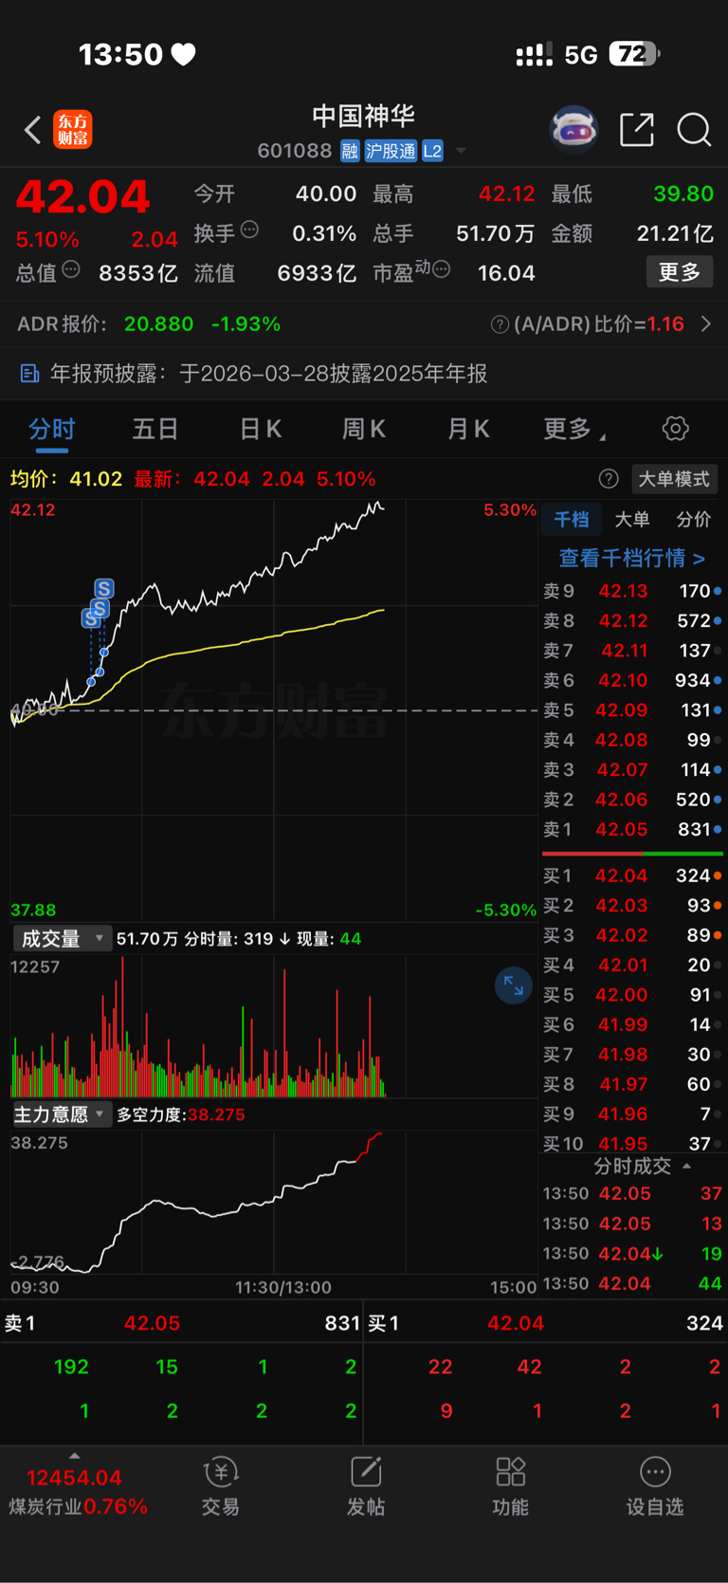
Task: Tap the 沪股通 badge
Action: point(391,151)
